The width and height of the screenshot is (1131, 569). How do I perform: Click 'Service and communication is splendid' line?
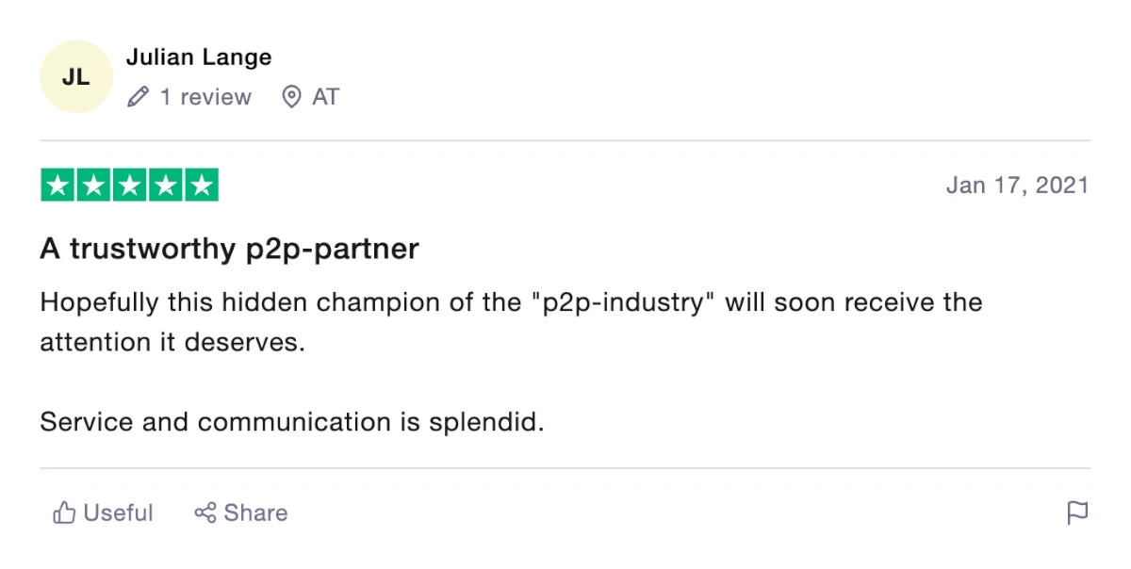pyautogui.click(x=292, y=422)
